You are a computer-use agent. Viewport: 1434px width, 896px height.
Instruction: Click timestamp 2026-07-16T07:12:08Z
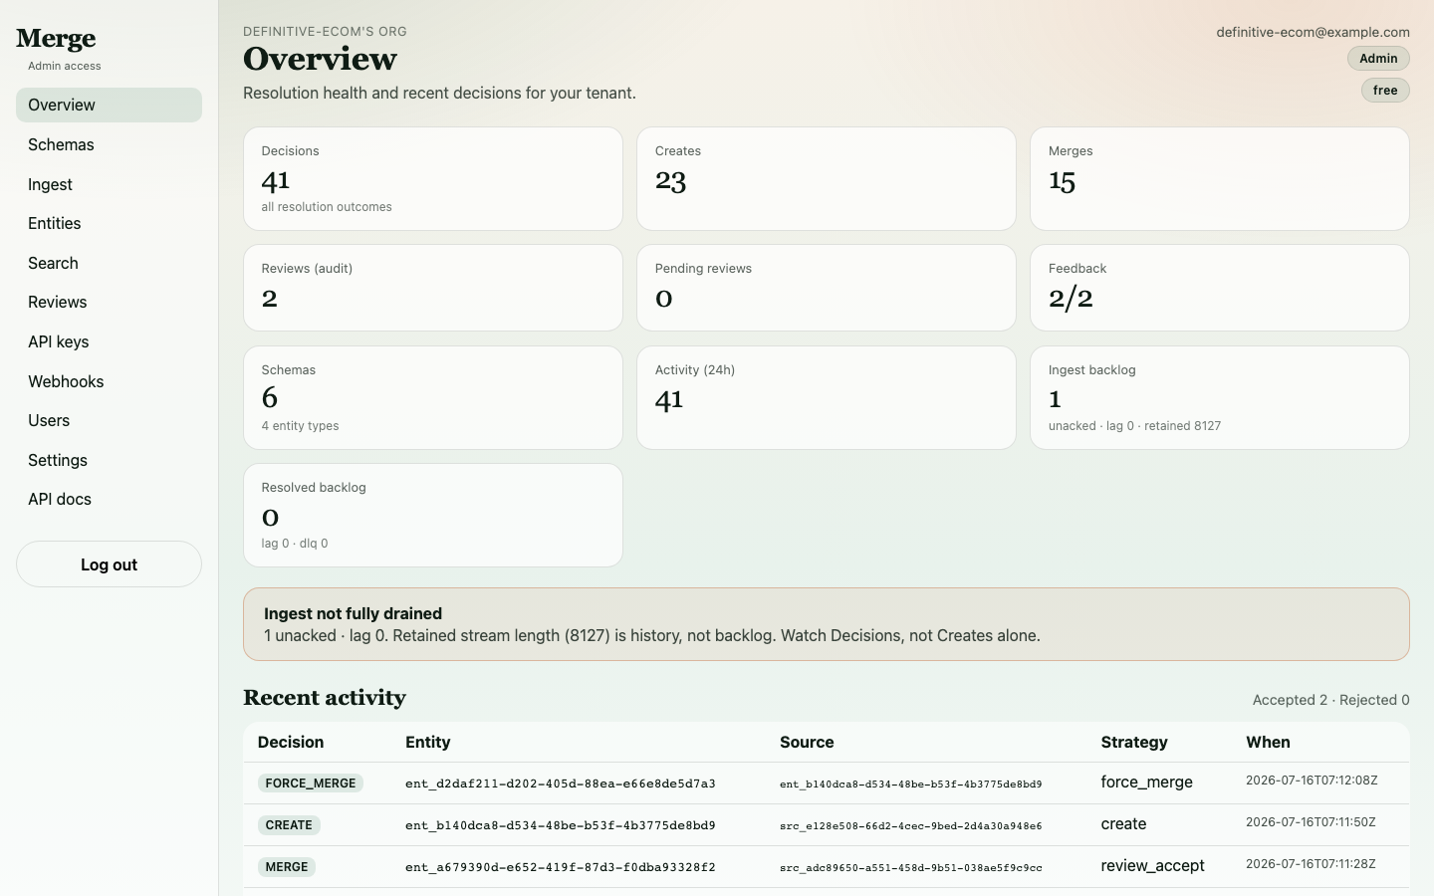click(1312, 781)
